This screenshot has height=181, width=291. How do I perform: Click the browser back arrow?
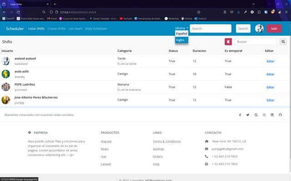(x=5, y=12)
